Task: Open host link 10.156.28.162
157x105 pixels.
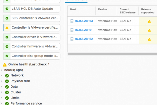Action: 84,39
